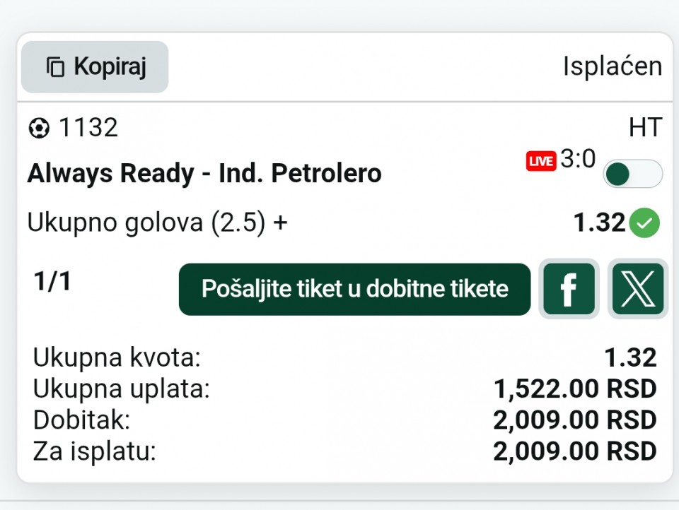Click the green checkmark beside odds 1.32

(644, 223)
